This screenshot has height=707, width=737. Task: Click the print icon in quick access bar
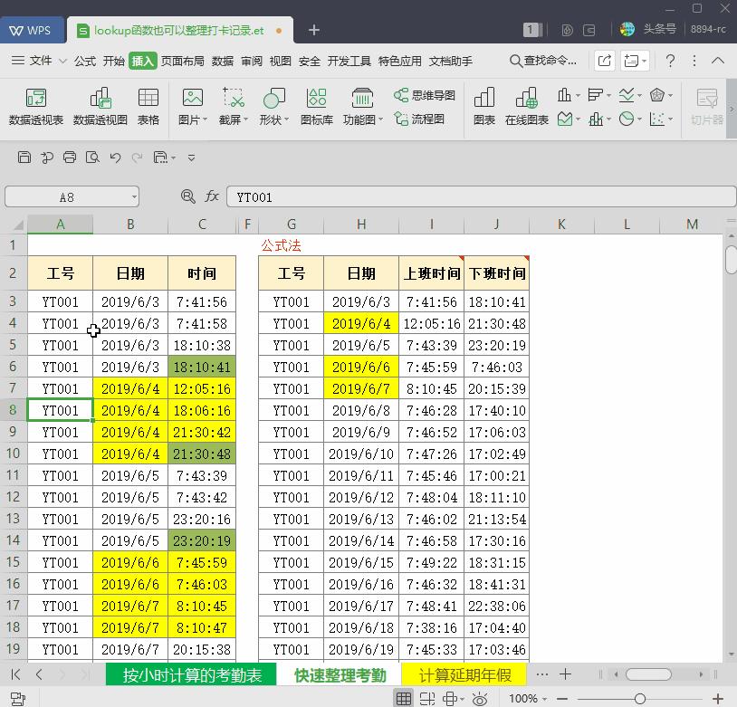click(x=70, y=158)
